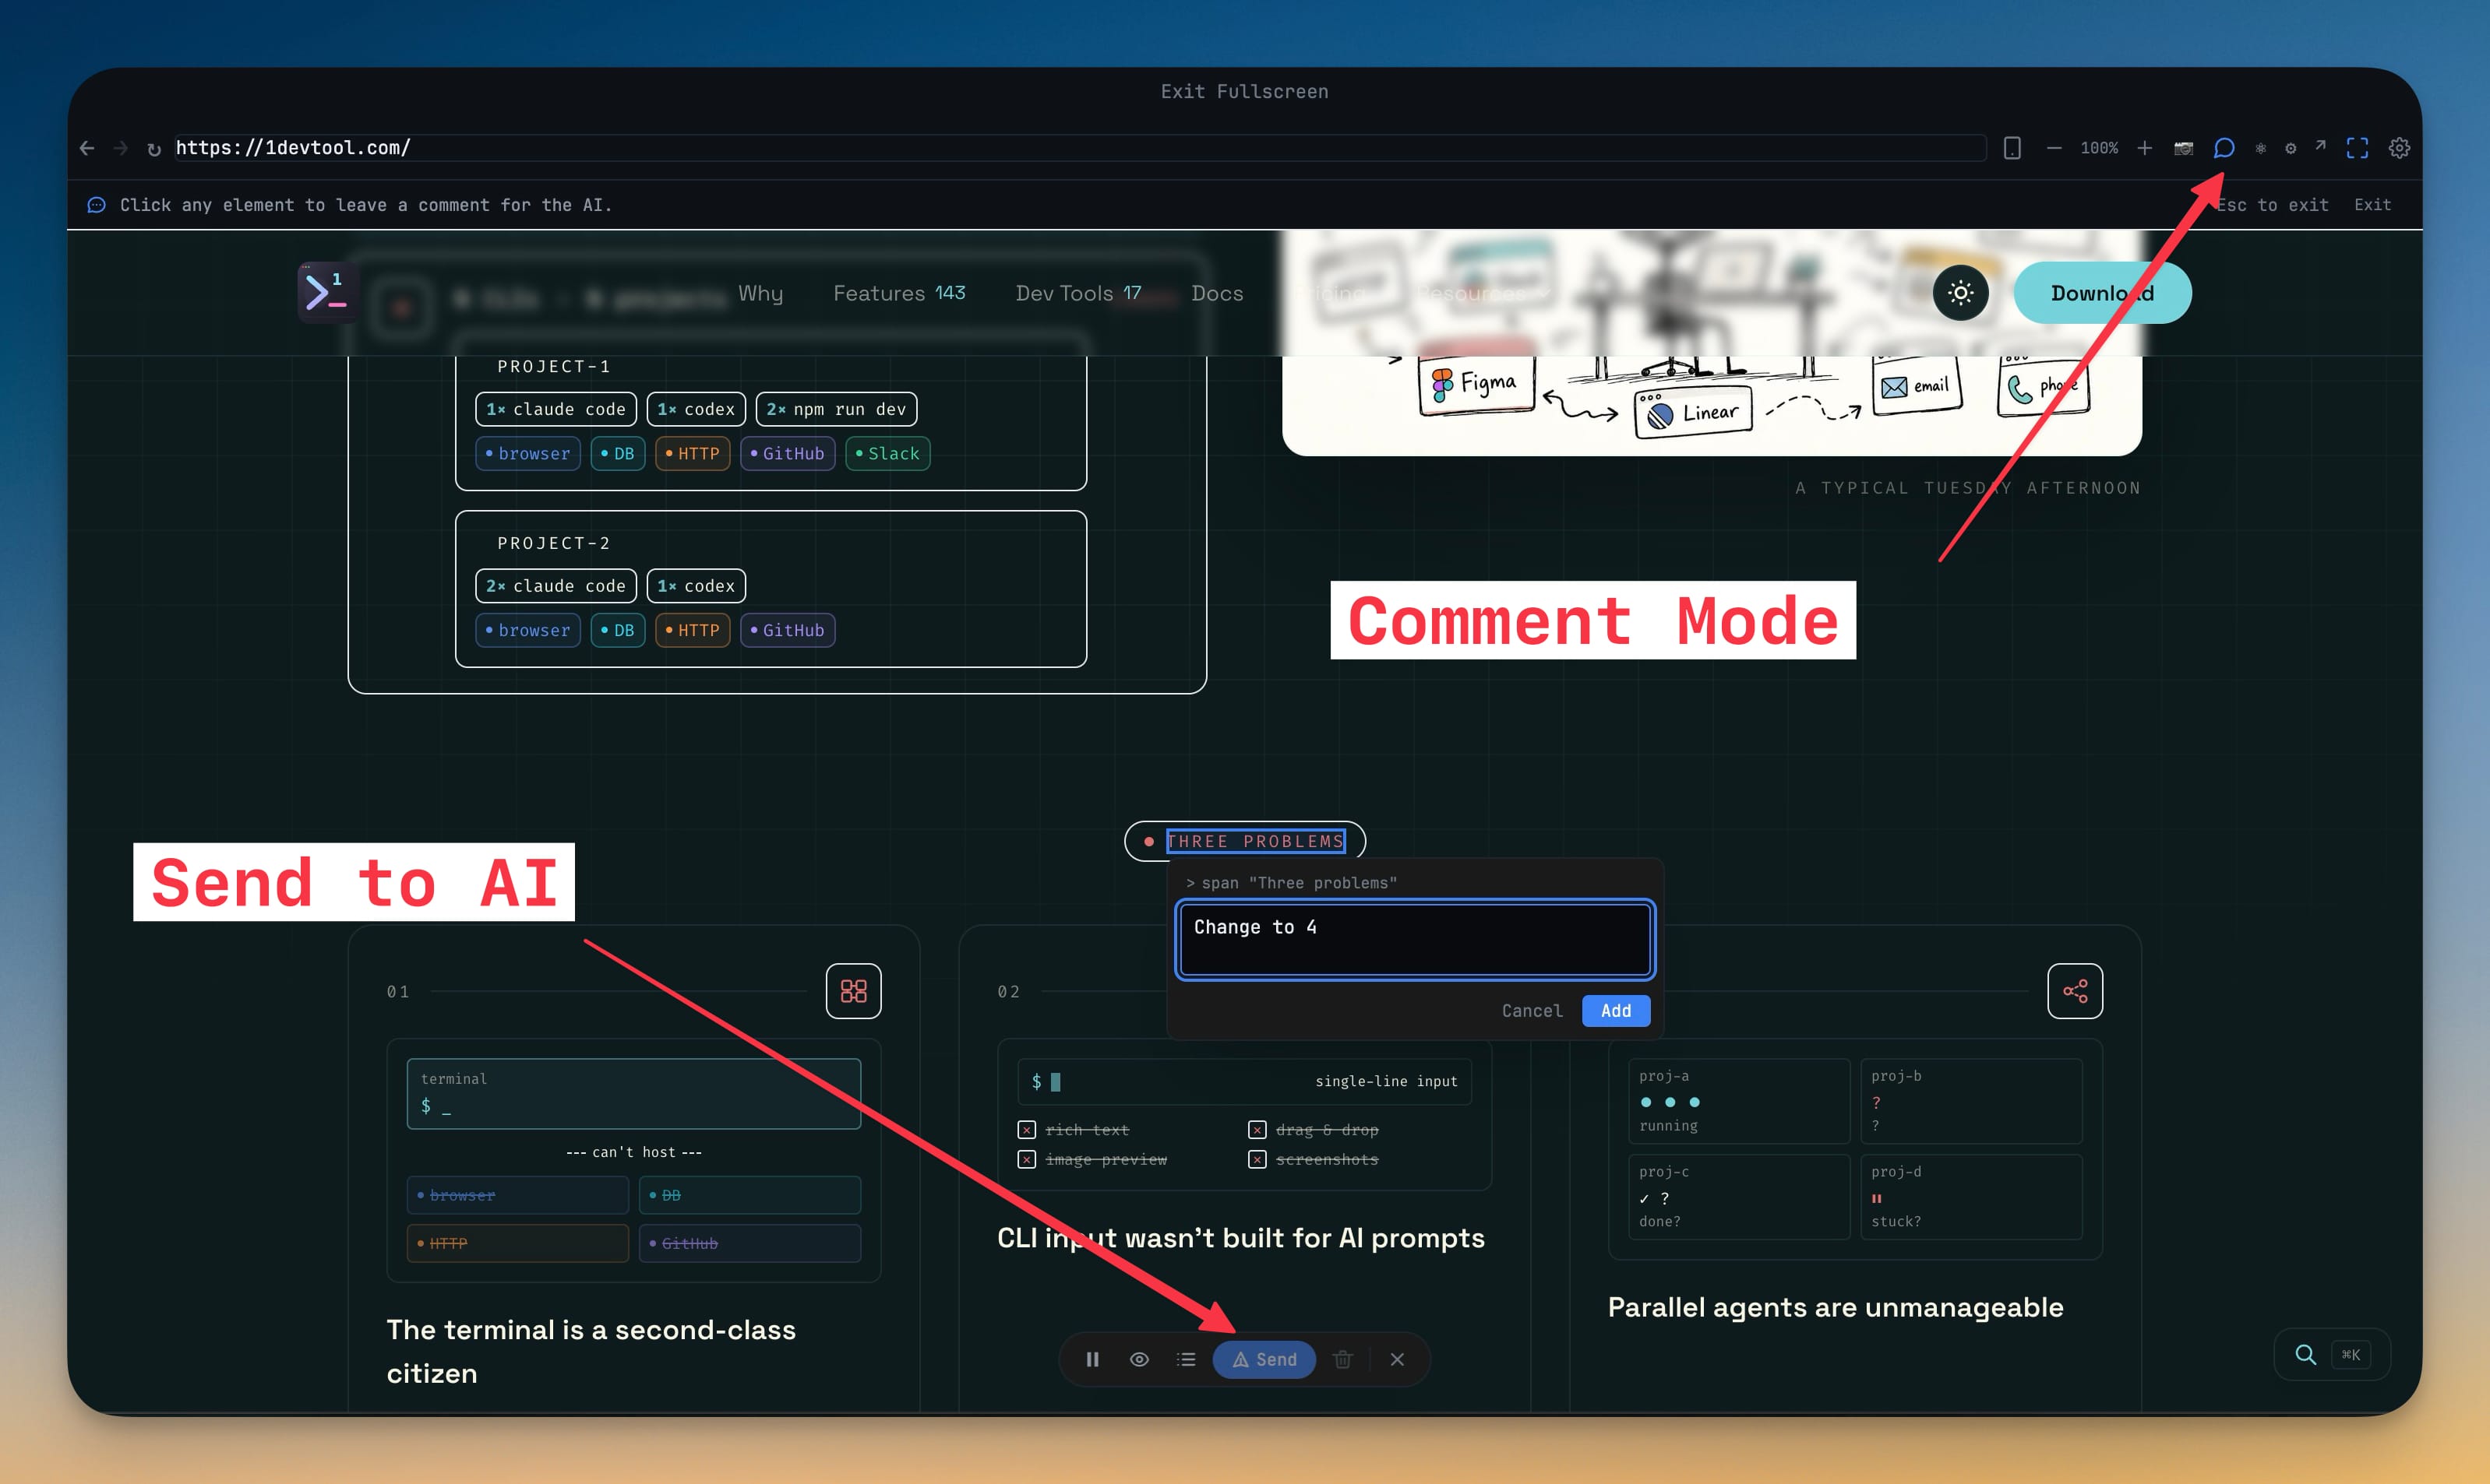Close the comment toolbar with the X

pos(1397,1359)
